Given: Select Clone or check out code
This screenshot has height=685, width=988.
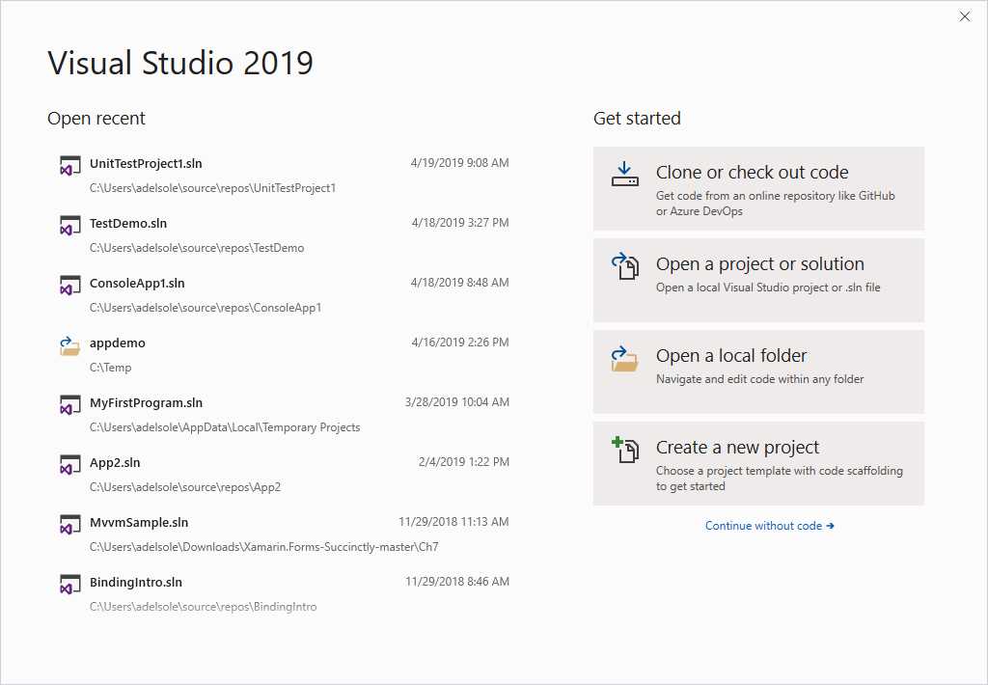Looking at the screenshot, I should tap(757, 189).
